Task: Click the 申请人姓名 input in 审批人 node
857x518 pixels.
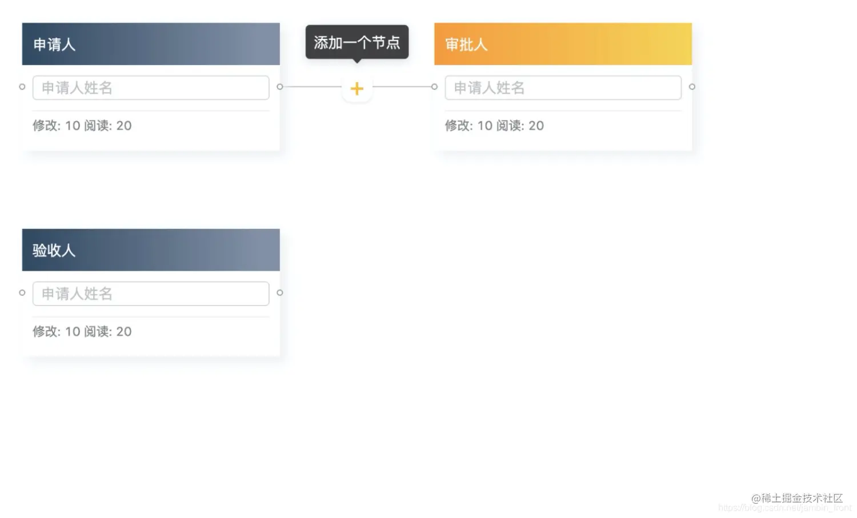Action: coord(562,87)
